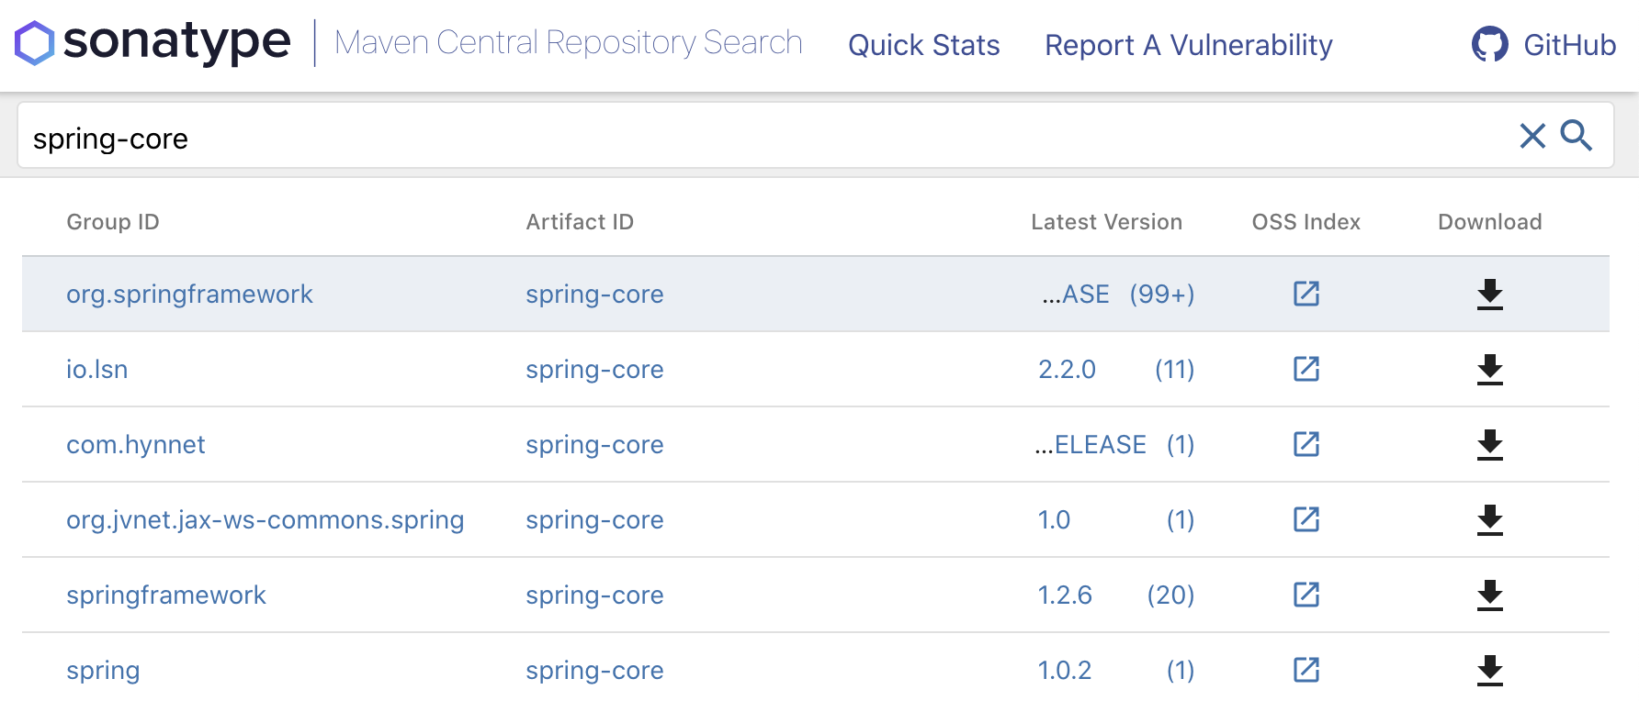1639x701 pixels.
Task: Click the Group ID column header
Action: tap(113, 222)
